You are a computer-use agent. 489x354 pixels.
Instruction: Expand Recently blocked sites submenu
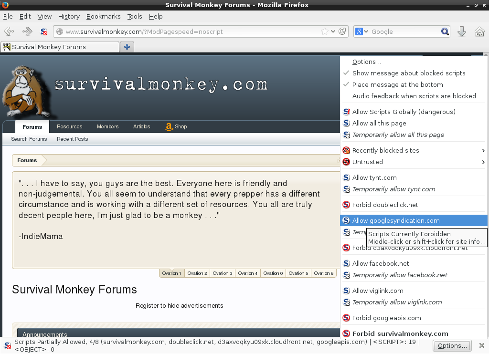[414, 150]
